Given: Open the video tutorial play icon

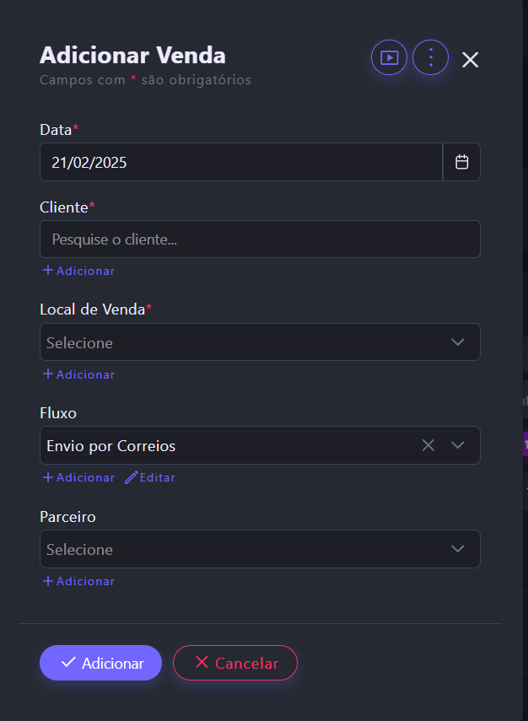Looking at the screenshot, I should pyautogui.click(x=389, y=58).
